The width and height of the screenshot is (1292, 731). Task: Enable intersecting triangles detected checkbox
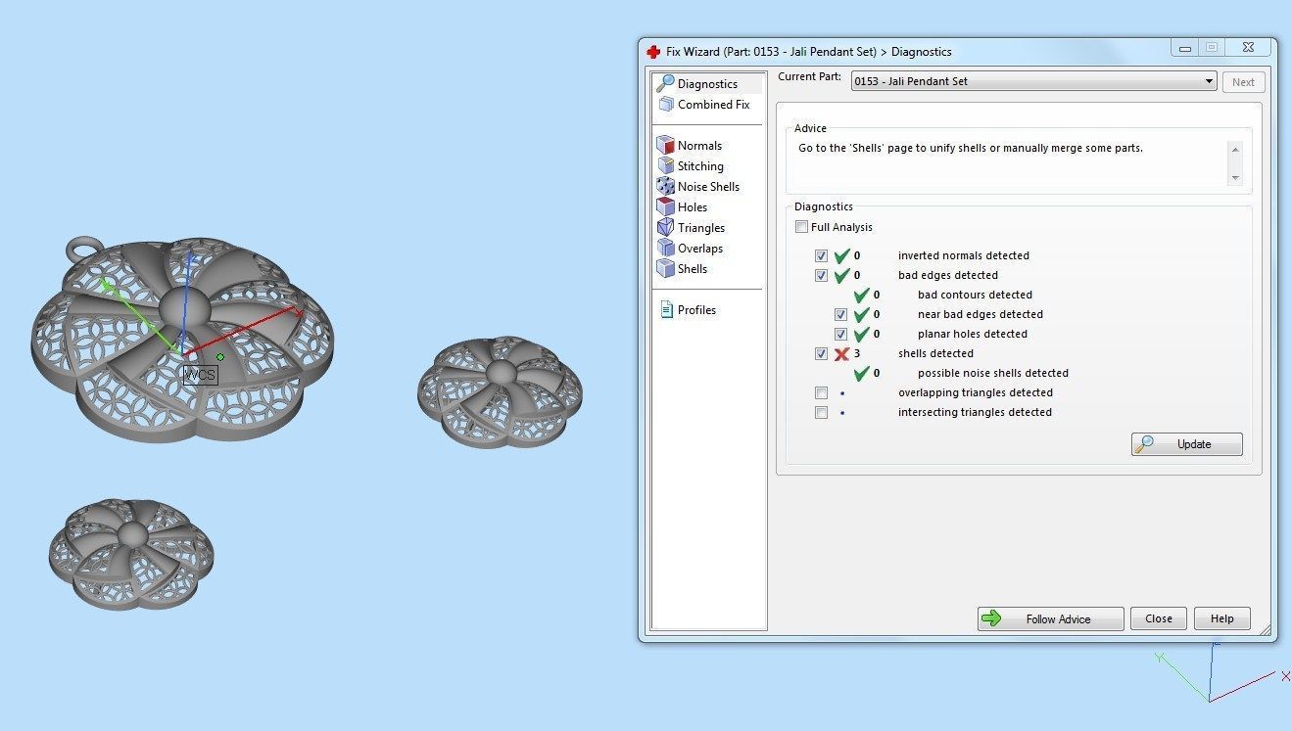[x=821, y=412]
